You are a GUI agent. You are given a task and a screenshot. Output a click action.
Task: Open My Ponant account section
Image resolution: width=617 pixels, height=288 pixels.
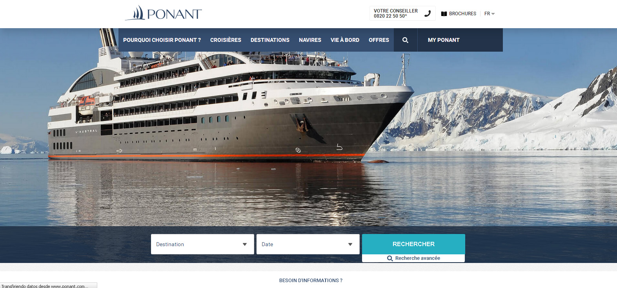444,40
